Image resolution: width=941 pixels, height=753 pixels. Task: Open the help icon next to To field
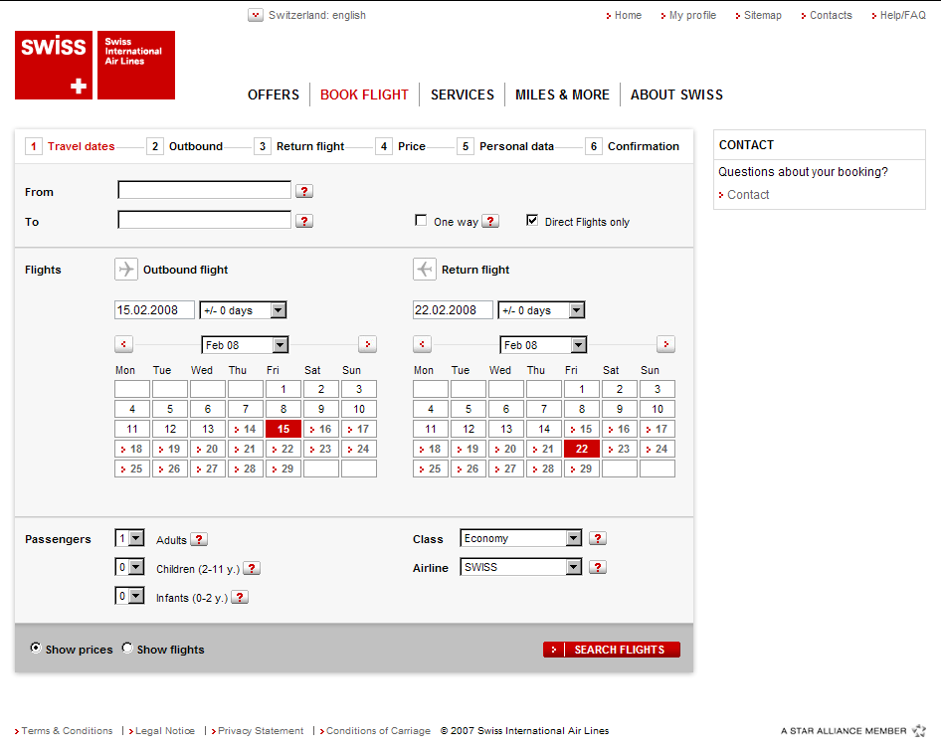(304, 221)
